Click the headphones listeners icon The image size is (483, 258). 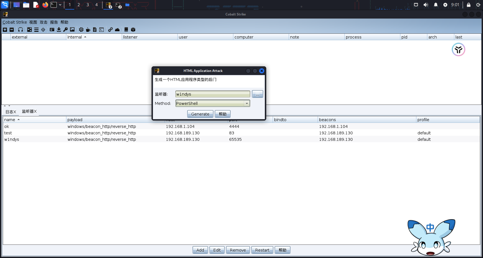click(x=21, y=30)
